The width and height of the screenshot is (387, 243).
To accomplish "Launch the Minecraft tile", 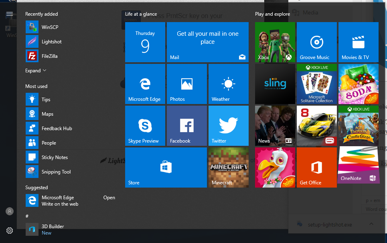I will [x=229, y=167].
